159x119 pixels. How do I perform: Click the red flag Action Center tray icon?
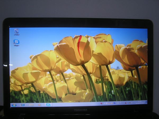tap(126, 103)
